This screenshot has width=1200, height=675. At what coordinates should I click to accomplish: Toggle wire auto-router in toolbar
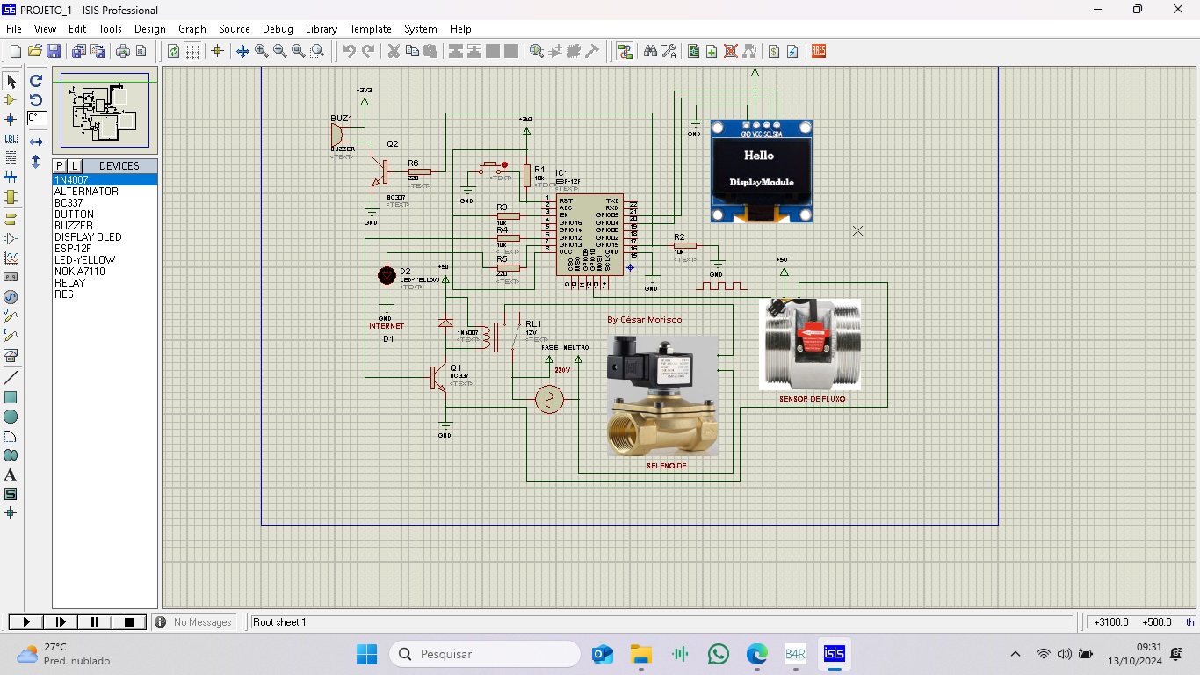coord(625,52)
